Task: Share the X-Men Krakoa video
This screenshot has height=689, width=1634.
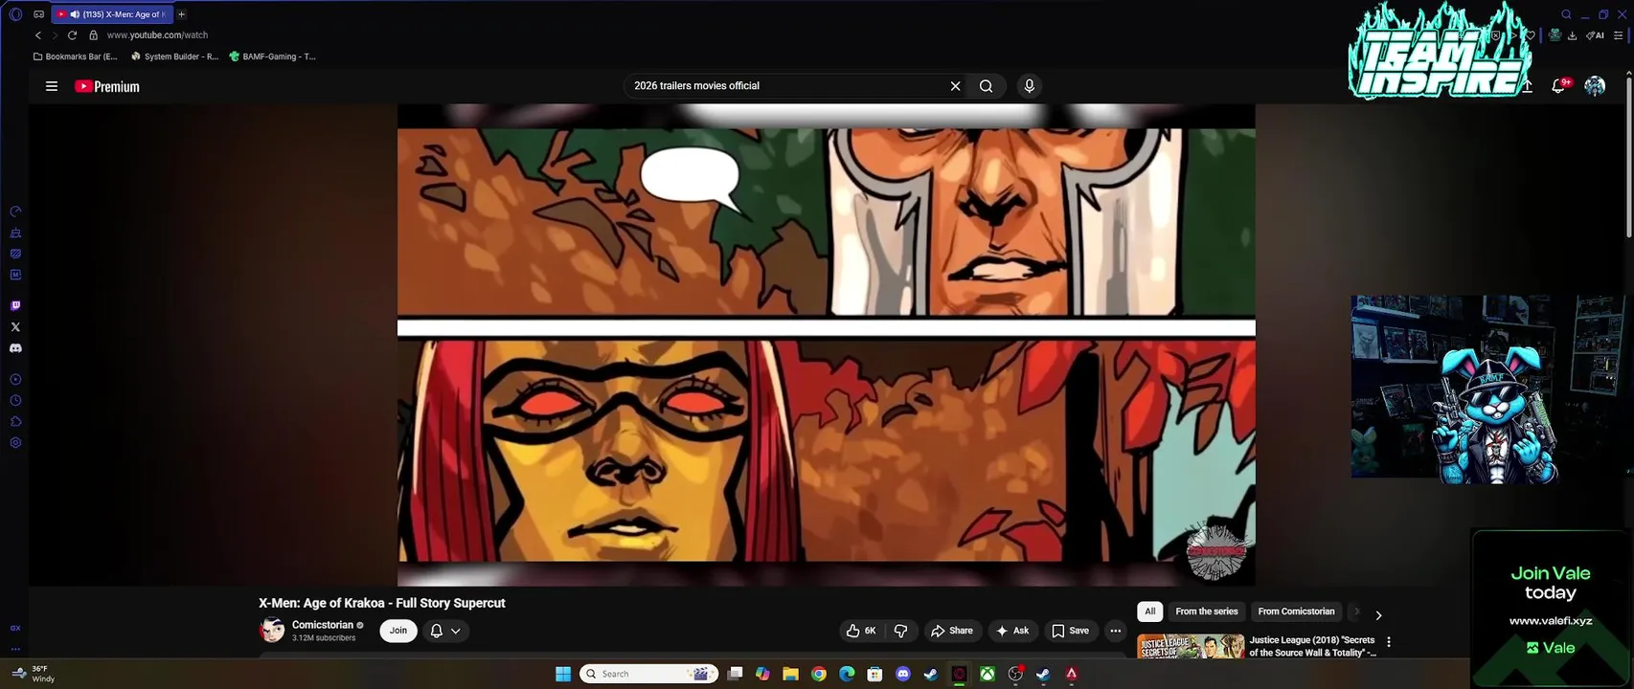Action: [952, 631]
